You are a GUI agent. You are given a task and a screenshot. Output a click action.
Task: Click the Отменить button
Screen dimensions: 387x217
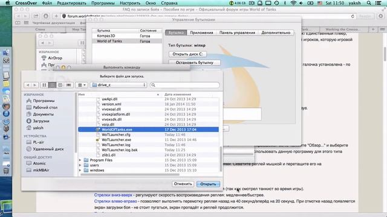(x=183, y=184)
